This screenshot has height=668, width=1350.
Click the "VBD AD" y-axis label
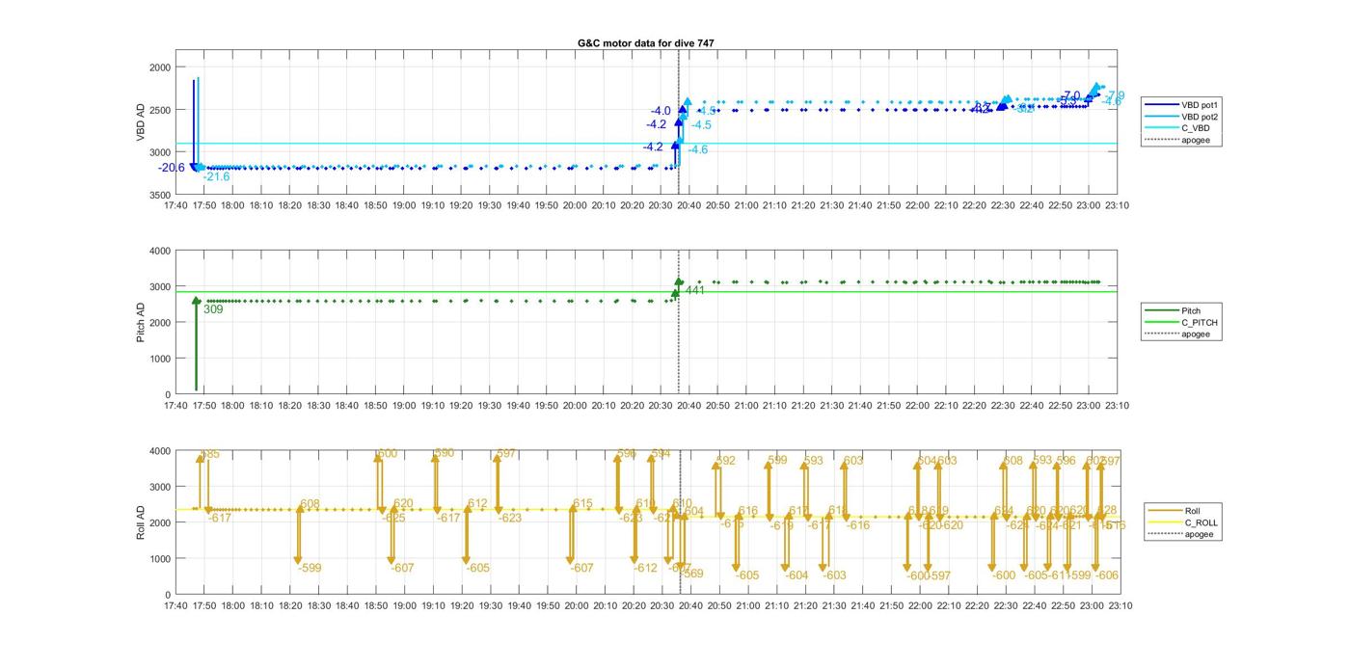[x=141, y=122]
